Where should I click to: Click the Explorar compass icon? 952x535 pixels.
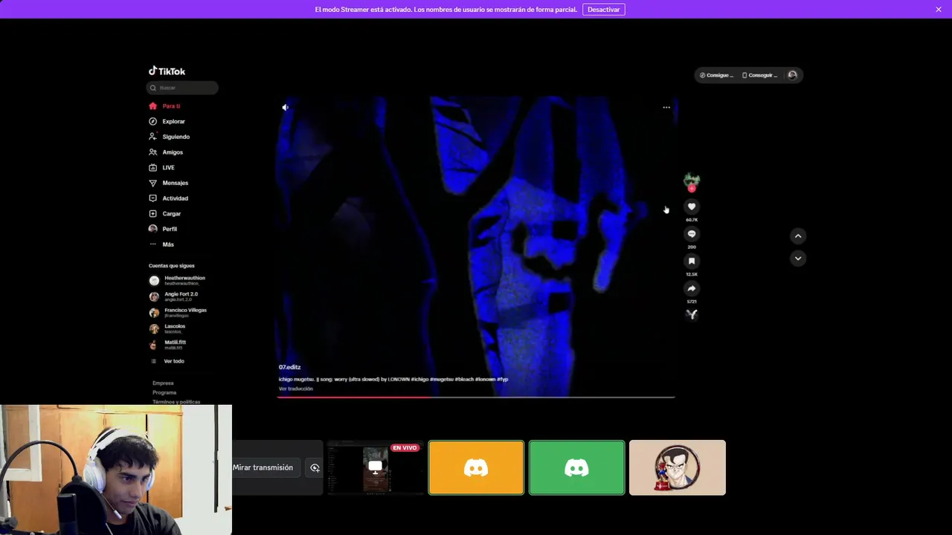coord(153,121)
